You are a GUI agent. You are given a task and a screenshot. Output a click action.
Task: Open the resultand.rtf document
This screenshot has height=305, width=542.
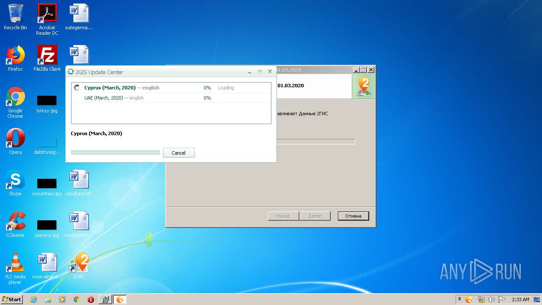tap(79, 183)
